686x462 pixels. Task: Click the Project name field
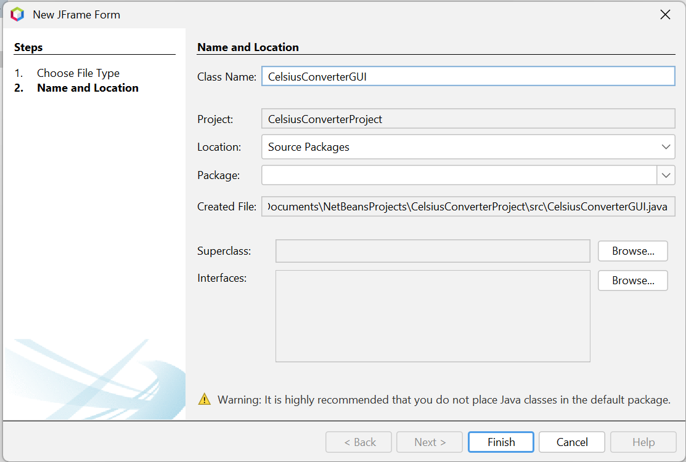[468, 119]
